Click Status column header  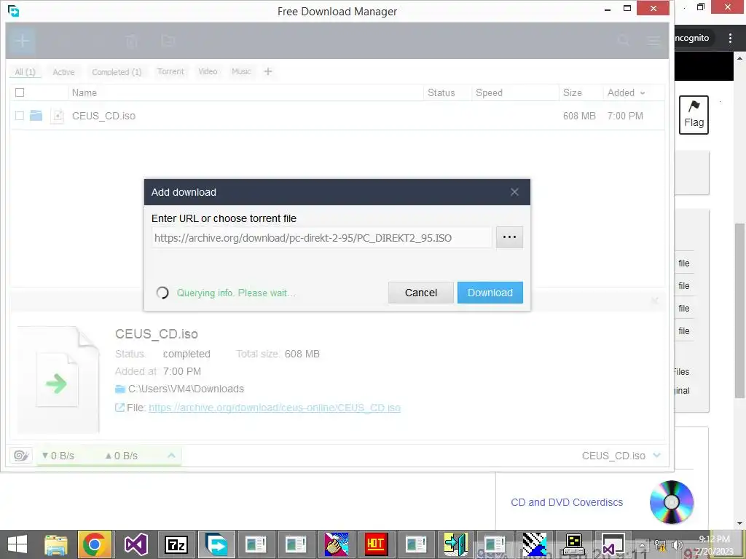click(x=441, y=92)
